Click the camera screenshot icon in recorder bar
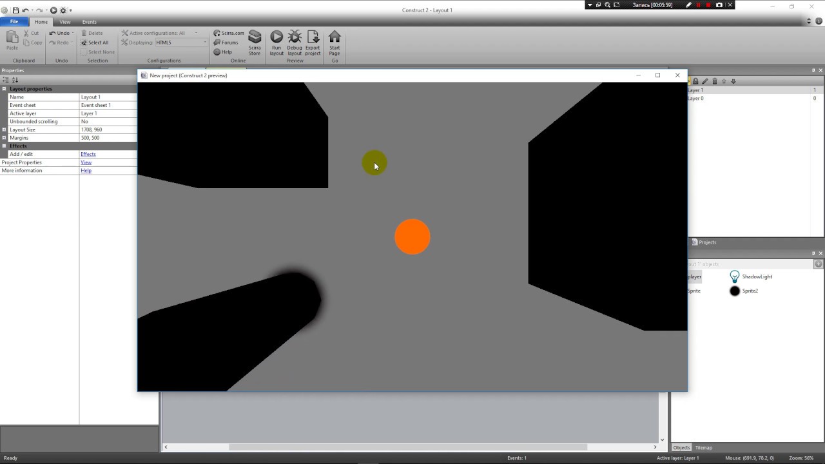 (x=719, y=5)
